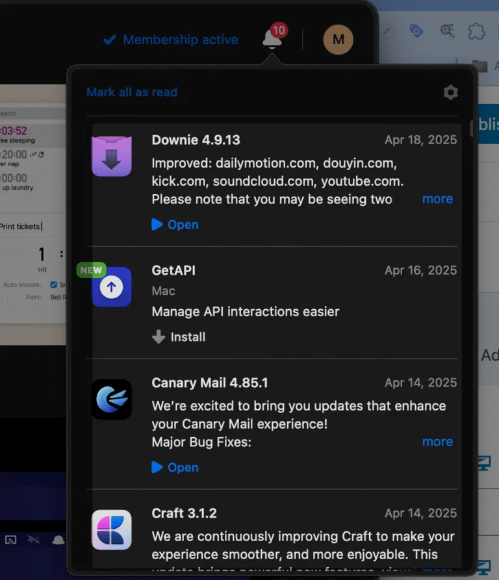Click the Membership active status
The width and height of the screenshot is (499, 580).
[170, 40]
